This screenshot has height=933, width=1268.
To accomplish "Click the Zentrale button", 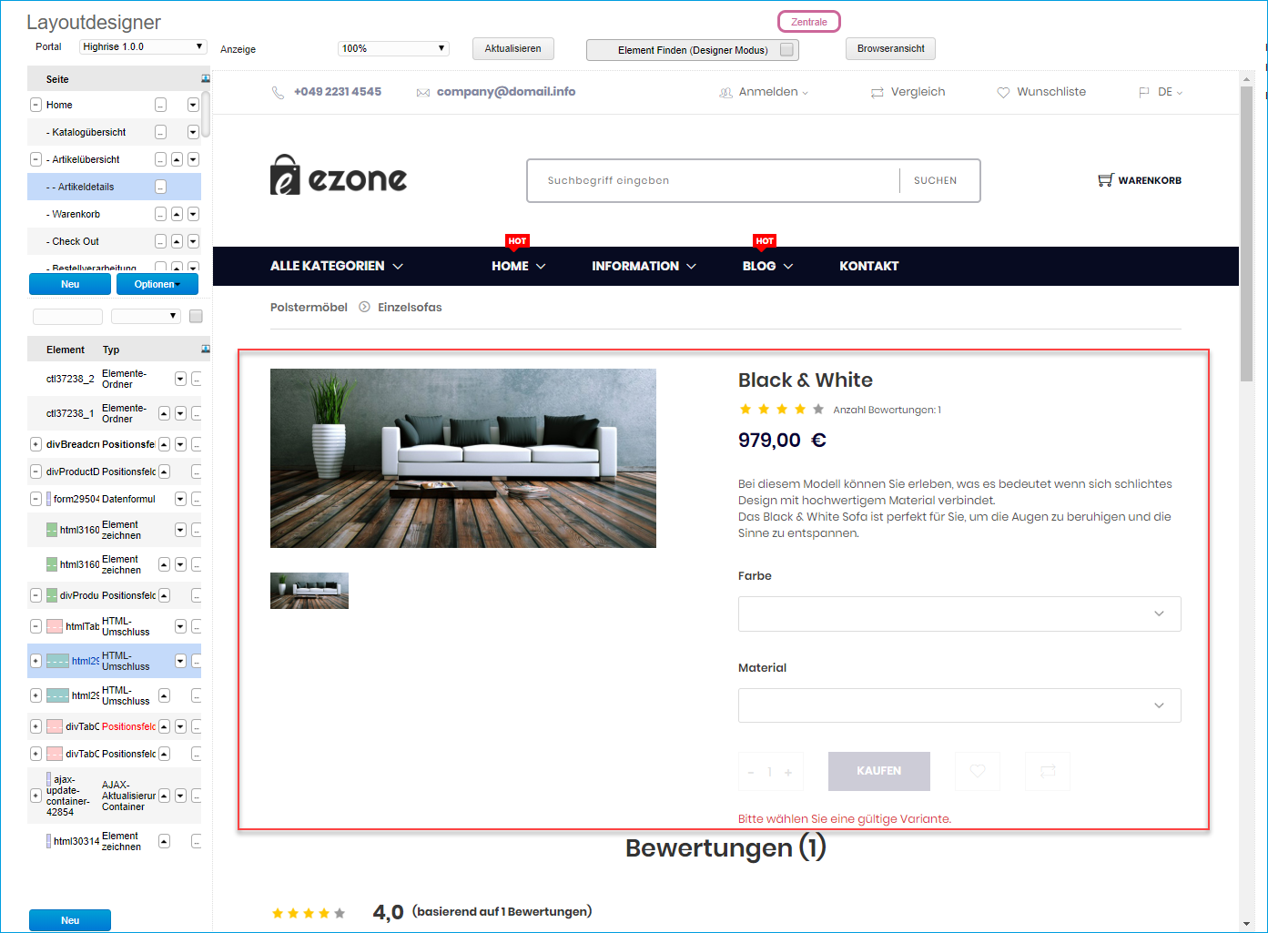I will [809, 22].
